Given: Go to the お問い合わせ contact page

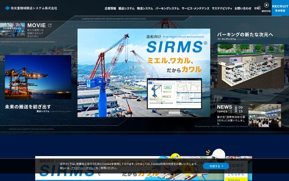Looking at the screenshot, I should [243, 8].
